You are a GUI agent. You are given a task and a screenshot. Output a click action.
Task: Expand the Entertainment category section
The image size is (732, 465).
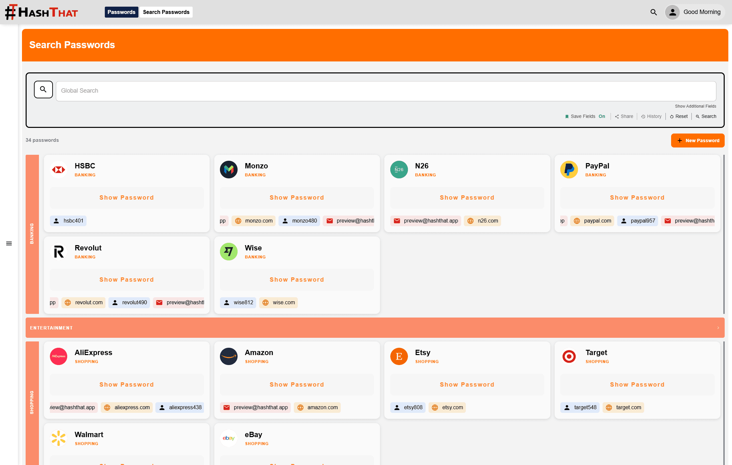coord(375,327)
